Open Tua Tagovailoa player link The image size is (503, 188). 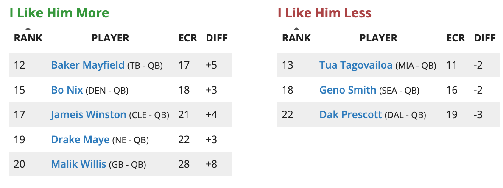356,65
